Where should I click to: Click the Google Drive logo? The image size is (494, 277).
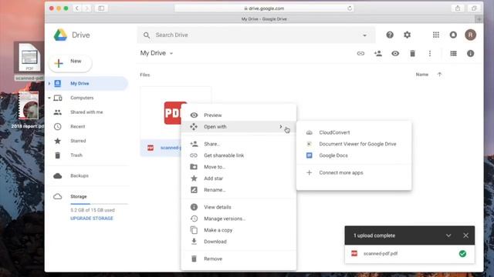60,35
